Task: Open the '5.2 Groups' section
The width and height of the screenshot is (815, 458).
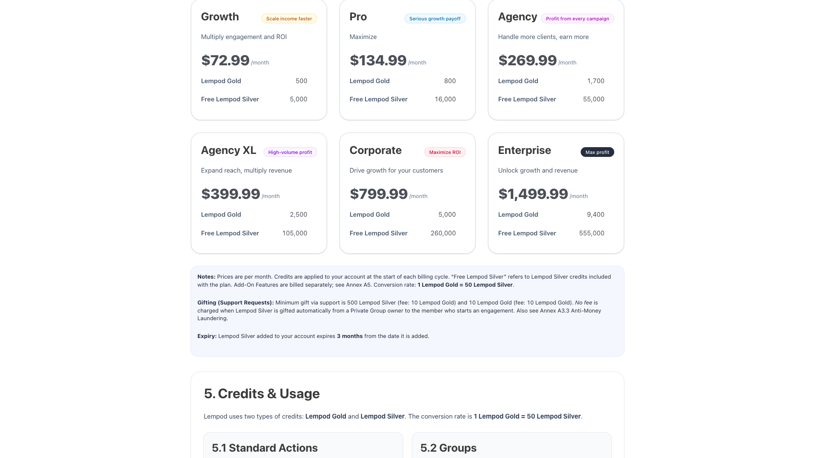Action: tap(448, 448)
